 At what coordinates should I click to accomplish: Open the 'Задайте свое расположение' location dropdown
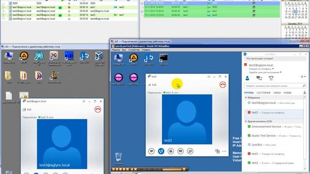pyautogui.click(x=265, y=72)
